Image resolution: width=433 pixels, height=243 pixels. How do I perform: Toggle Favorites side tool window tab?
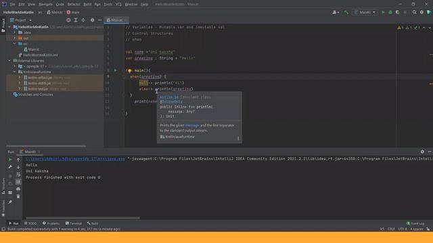tap(3, 208)
